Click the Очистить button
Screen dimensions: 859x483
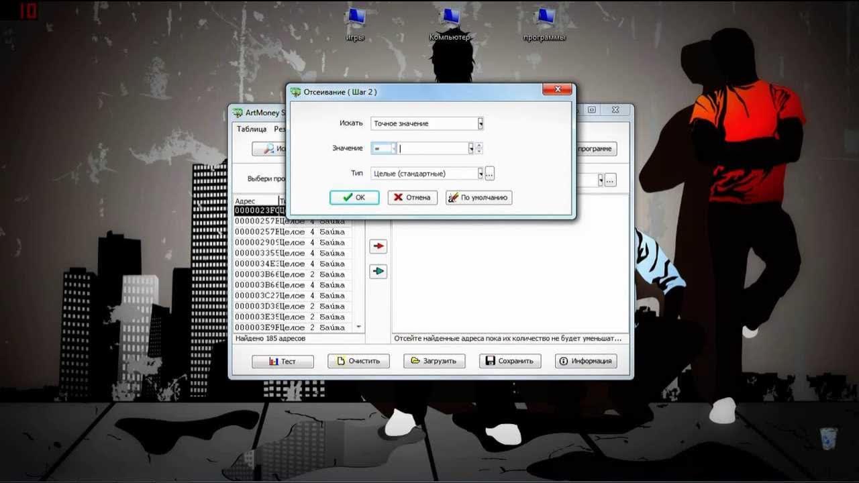click(x=358, y=361)
